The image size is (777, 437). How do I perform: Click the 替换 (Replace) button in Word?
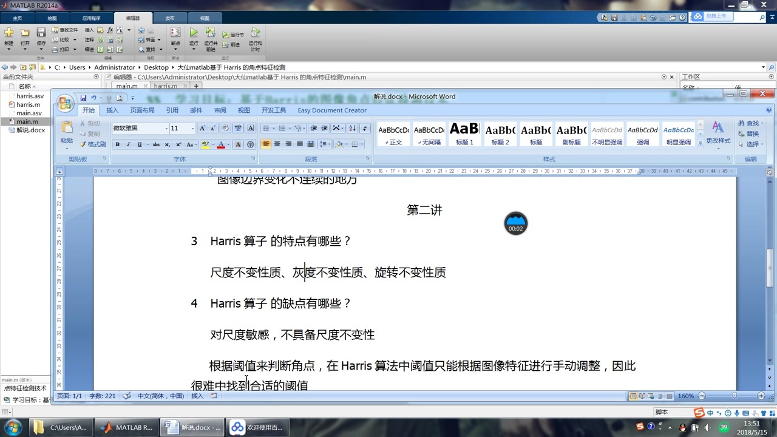tap(749, 134)
